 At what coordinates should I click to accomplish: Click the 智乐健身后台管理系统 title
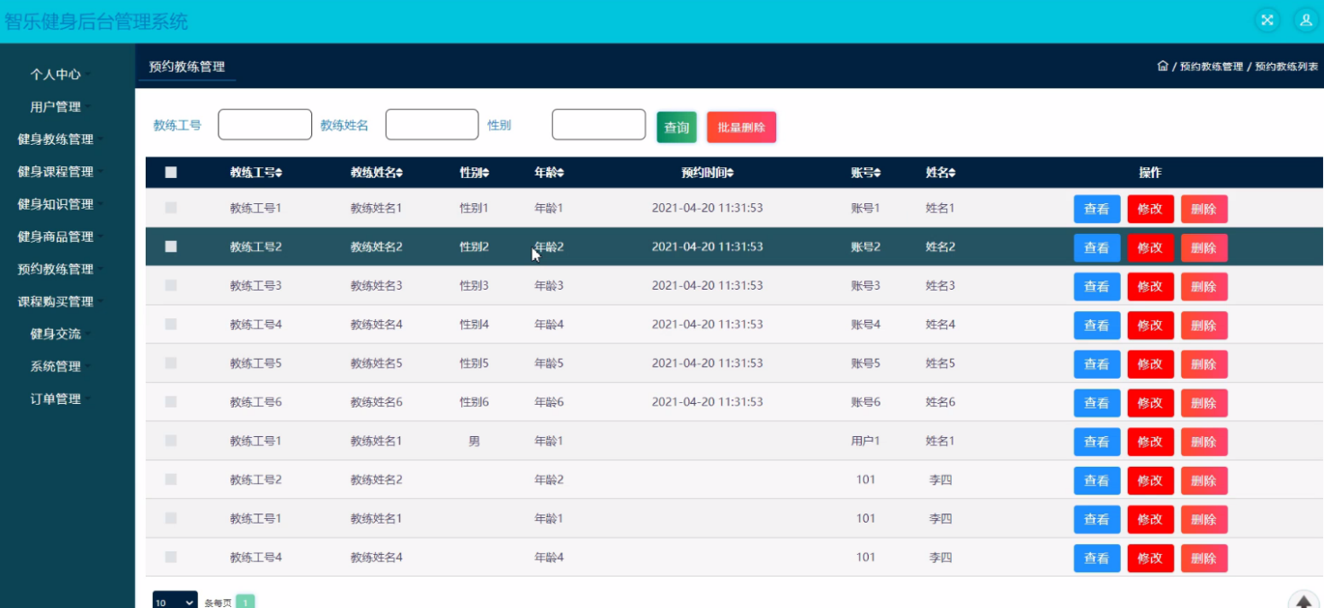[x=96, y=21]
